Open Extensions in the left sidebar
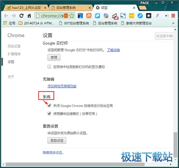This screenshot has width=179, height=168. point(14,54)
